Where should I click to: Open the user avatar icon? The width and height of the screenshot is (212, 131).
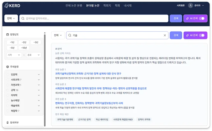coord(190,6)
